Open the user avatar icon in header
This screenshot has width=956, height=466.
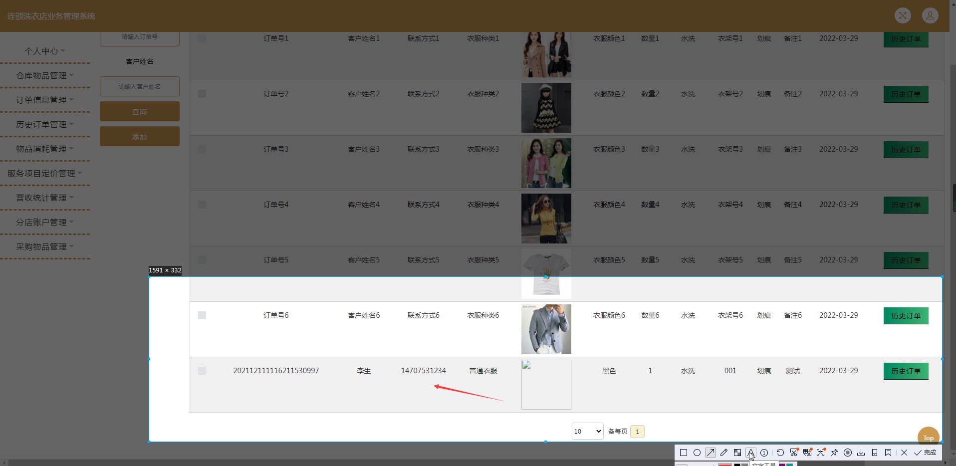tap(930, 15)
